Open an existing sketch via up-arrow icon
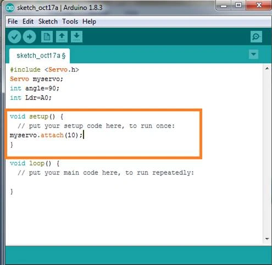Image resolution: width=272 pixels, height=265 pixels. pos(62,37)
